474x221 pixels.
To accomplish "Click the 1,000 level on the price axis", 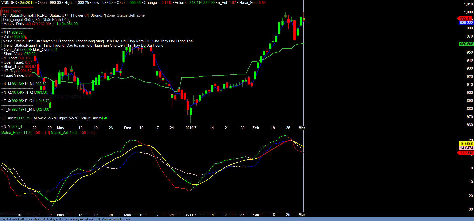I will coord(468,12).
